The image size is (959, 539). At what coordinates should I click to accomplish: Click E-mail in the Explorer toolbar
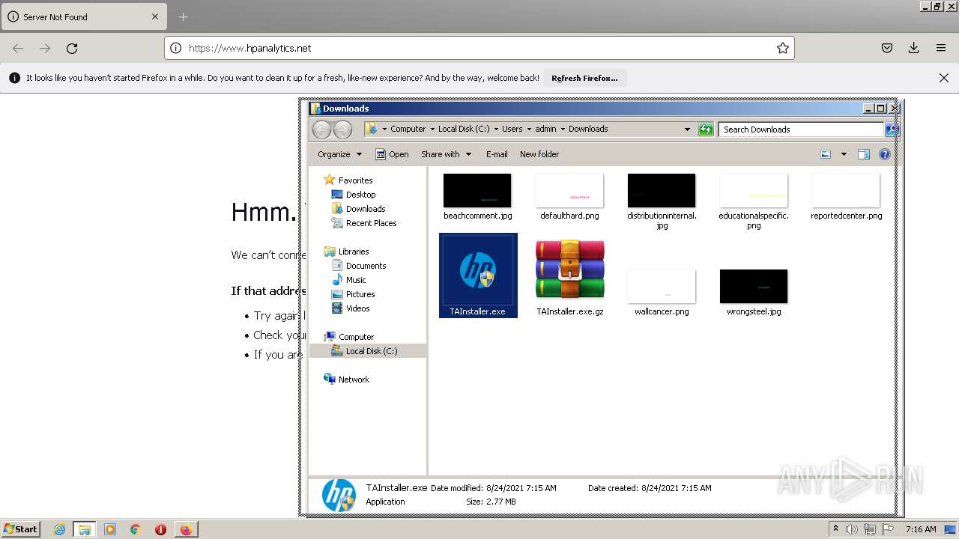[x=497, y=154]
